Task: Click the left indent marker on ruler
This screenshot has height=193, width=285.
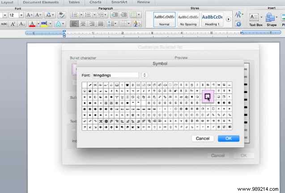Action: (x=64, y=34)
